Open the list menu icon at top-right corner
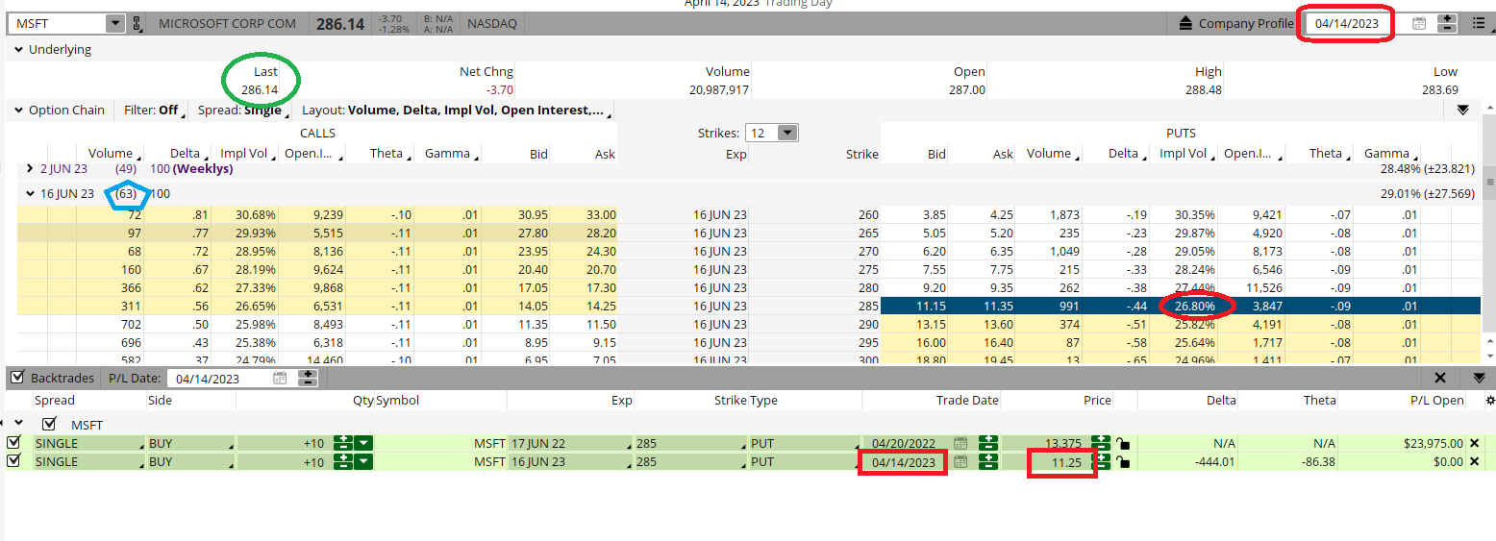The image size is (1496, 541). click(1479, 24)
